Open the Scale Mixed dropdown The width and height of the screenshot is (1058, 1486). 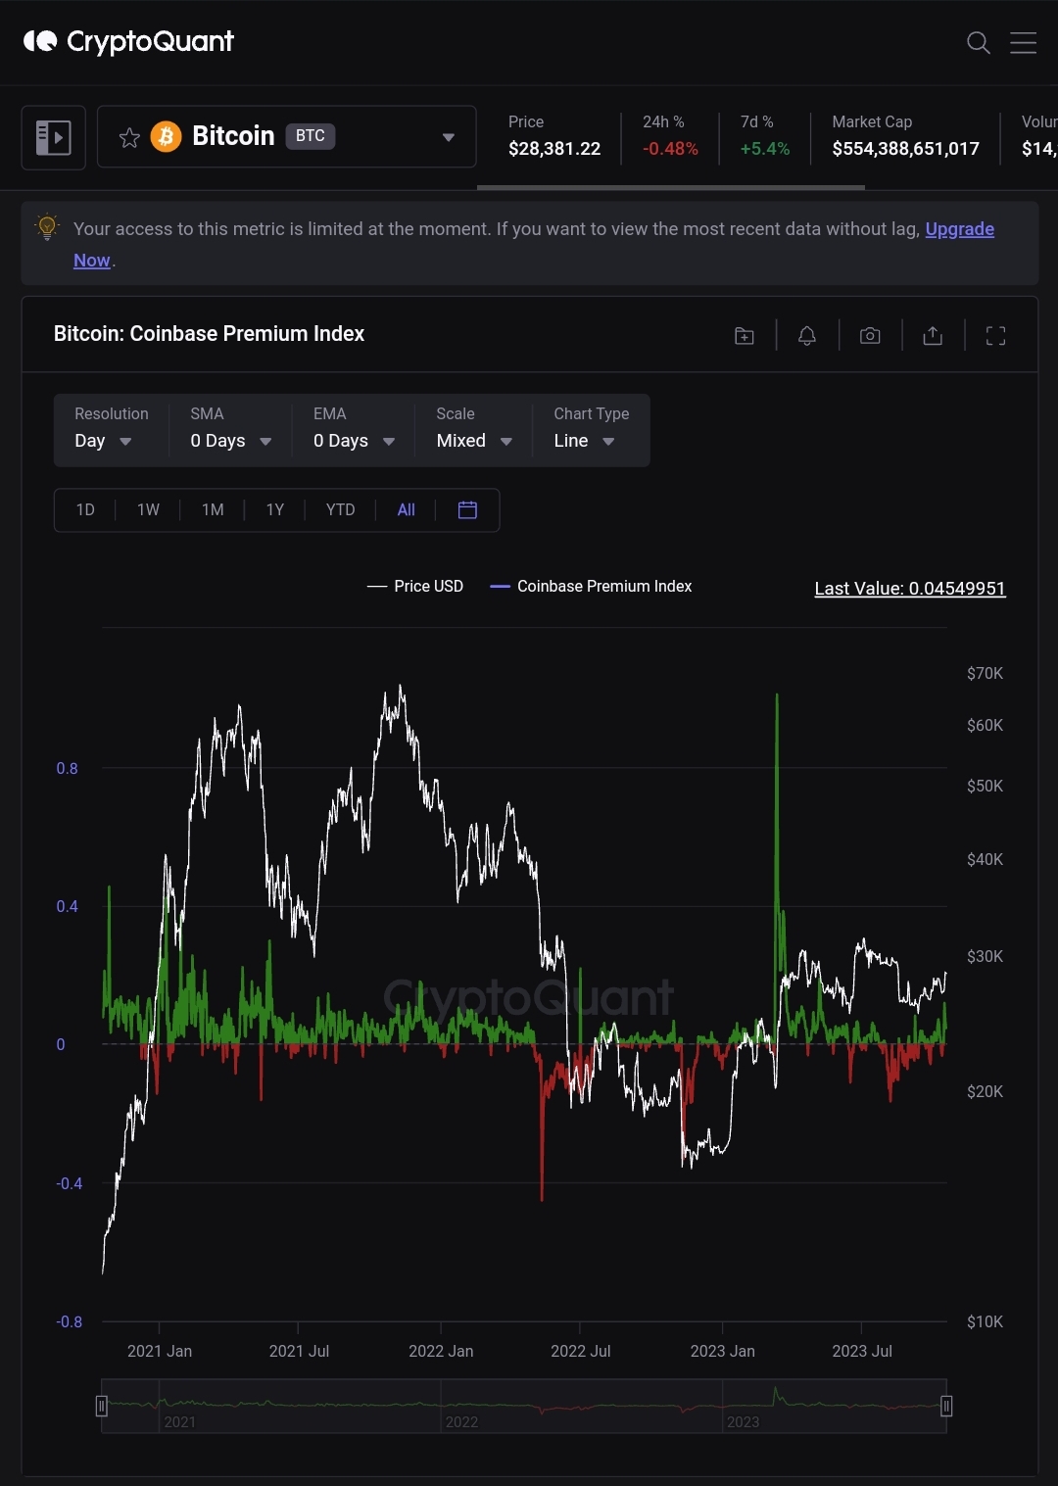pyautogui.click(x=474, y=429)
